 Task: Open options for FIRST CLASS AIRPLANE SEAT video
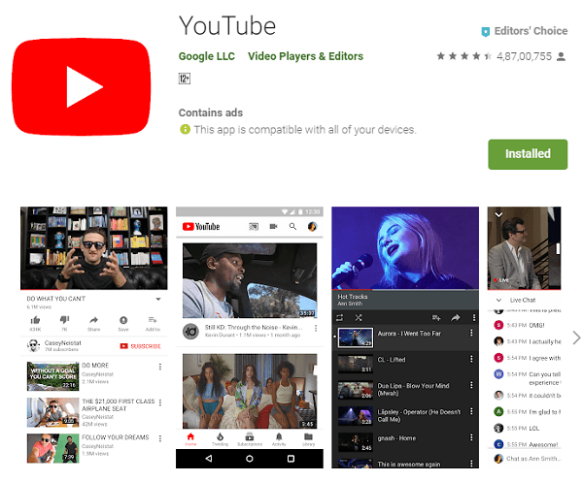[x=160, y=402]
